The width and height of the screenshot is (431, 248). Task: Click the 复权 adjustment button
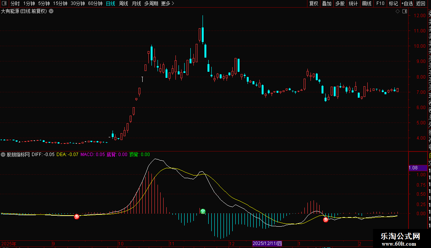tap(314, 3)
